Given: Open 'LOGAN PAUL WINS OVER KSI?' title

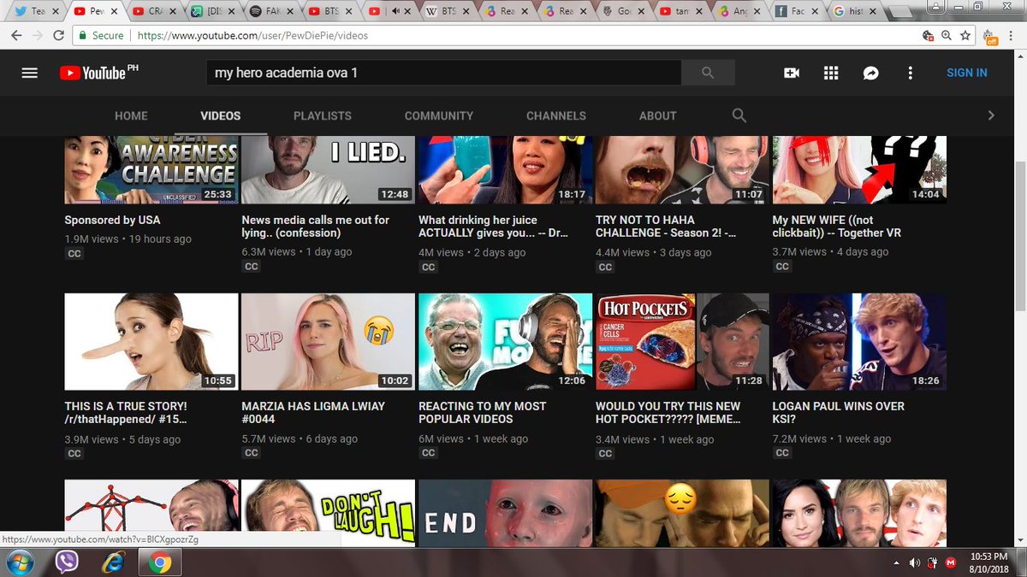Looking at the screenshot, I should [x=839, y=412].
